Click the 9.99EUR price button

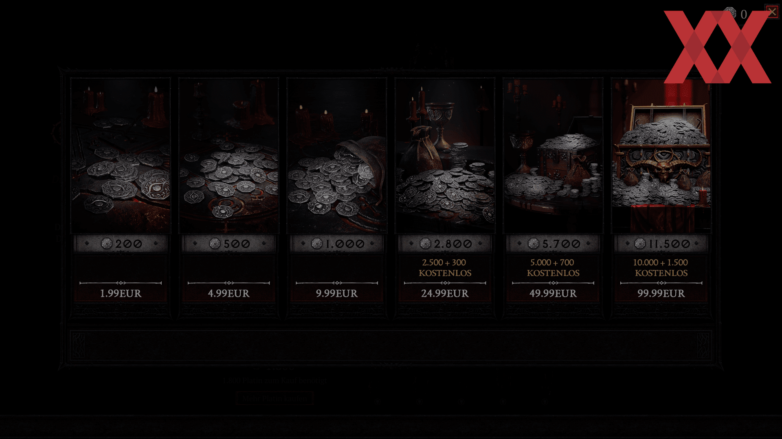point(337,293)
